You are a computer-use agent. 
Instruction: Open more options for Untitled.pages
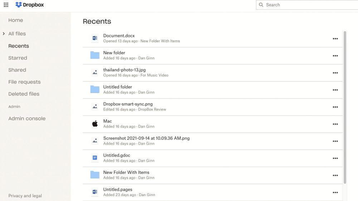coord(335,192)
